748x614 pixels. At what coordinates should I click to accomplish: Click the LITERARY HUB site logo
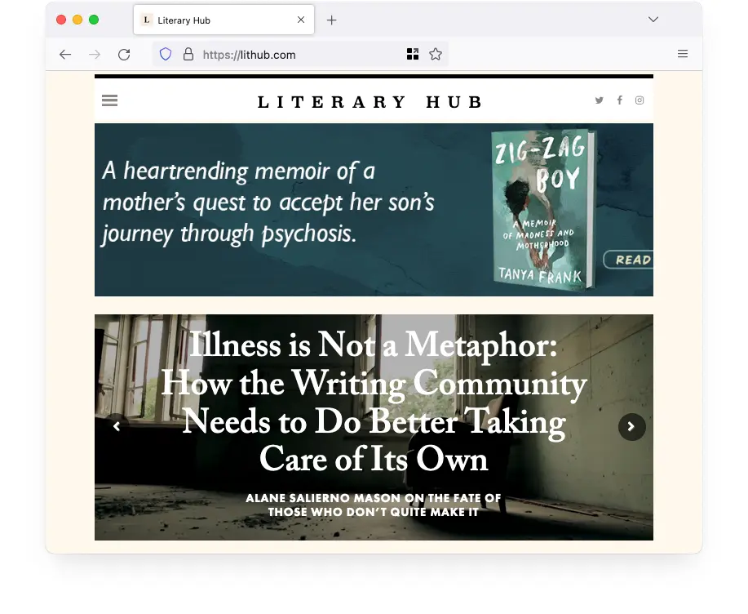tap(370, 102)
